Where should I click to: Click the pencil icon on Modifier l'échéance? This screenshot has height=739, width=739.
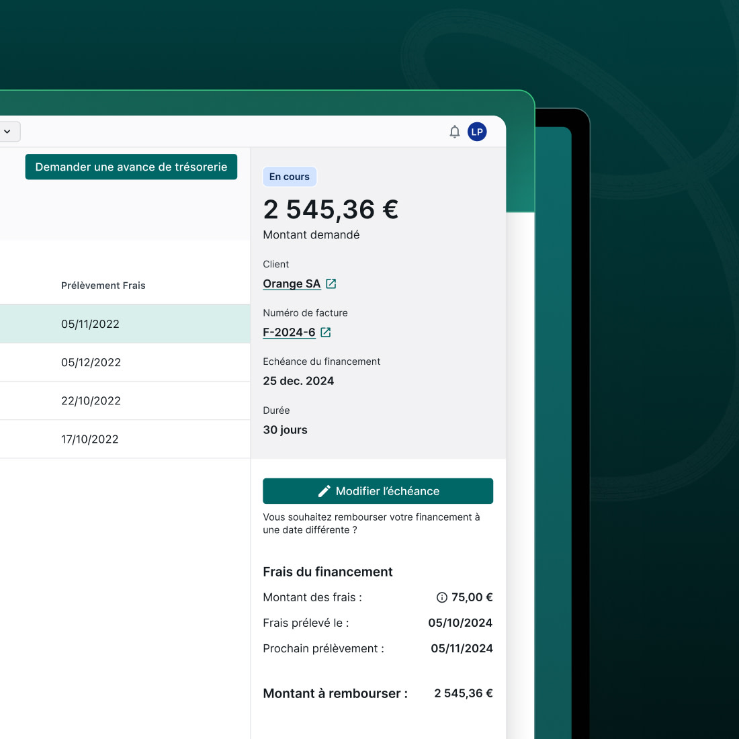(x=325, y=490)
